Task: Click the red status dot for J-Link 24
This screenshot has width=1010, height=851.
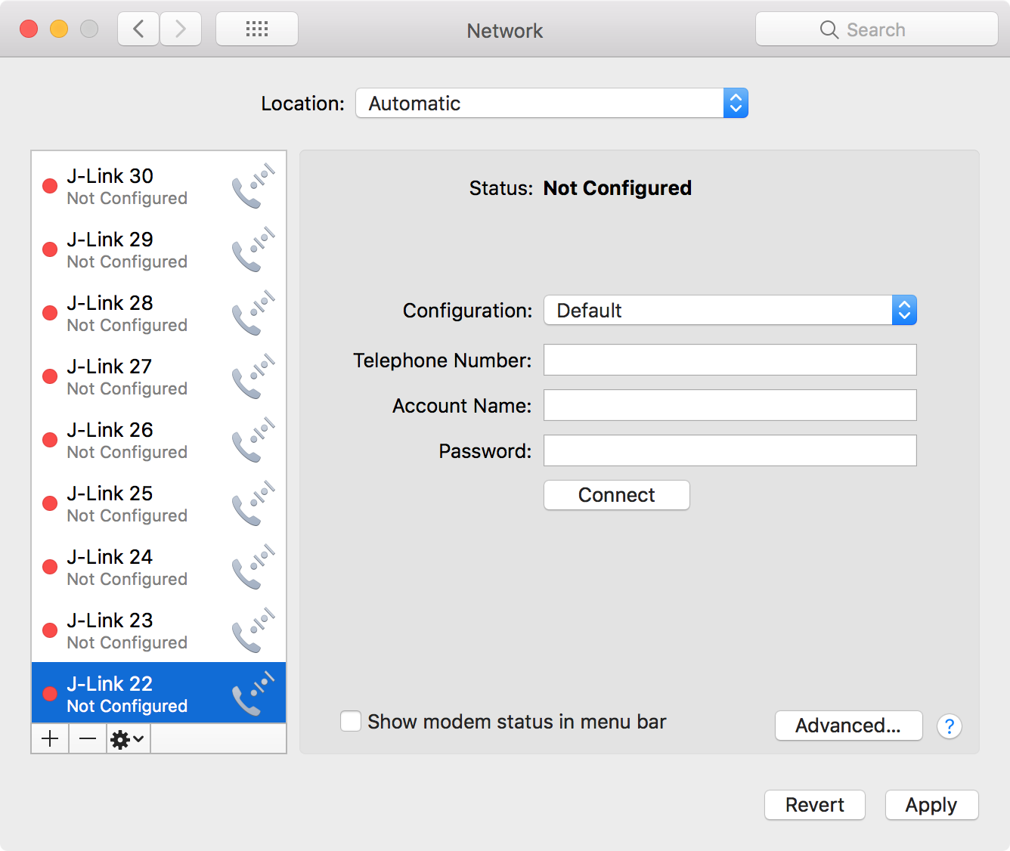Action: click(50, 567)
